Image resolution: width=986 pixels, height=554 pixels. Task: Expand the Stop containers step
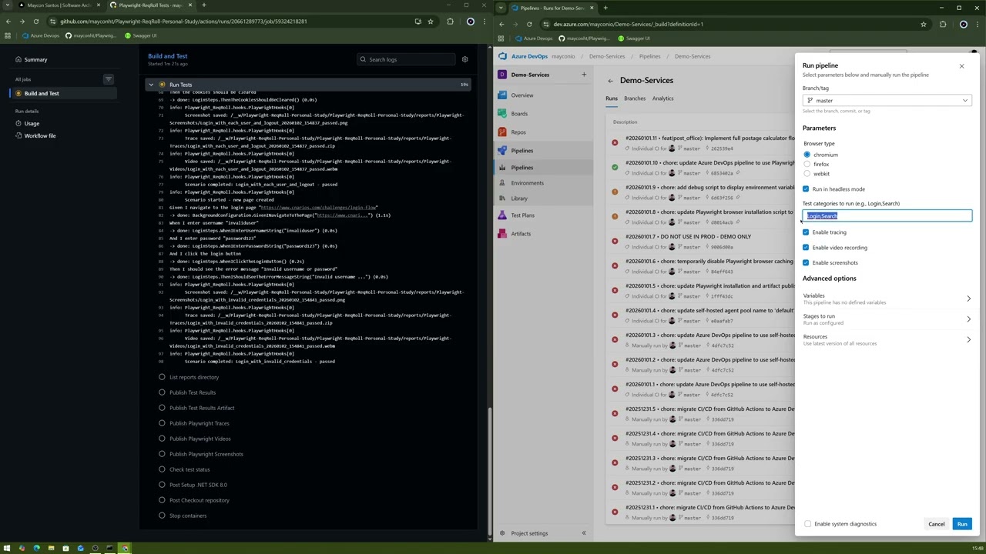[188, 516]
